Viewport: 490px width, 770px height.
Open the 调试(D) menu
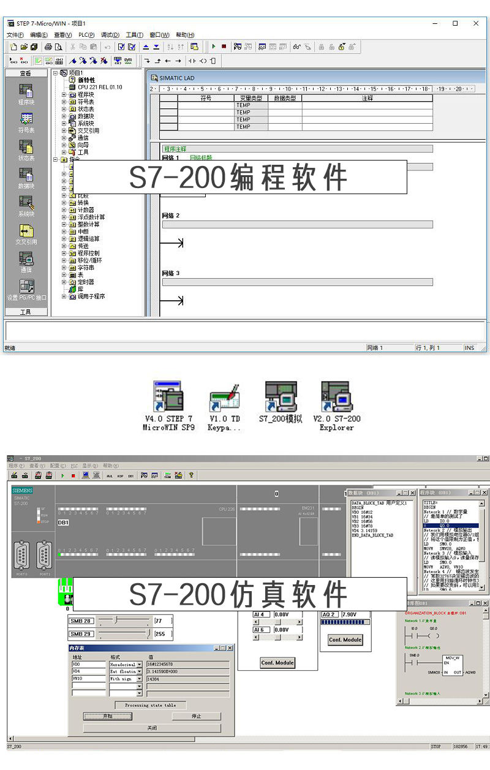point(110,35)
